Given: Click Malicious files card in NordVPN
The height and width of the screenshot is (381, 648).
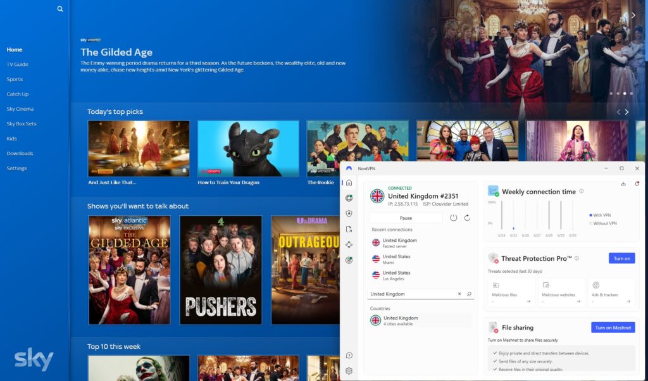Looking at the screenshot, I should [x=511, y=292].
